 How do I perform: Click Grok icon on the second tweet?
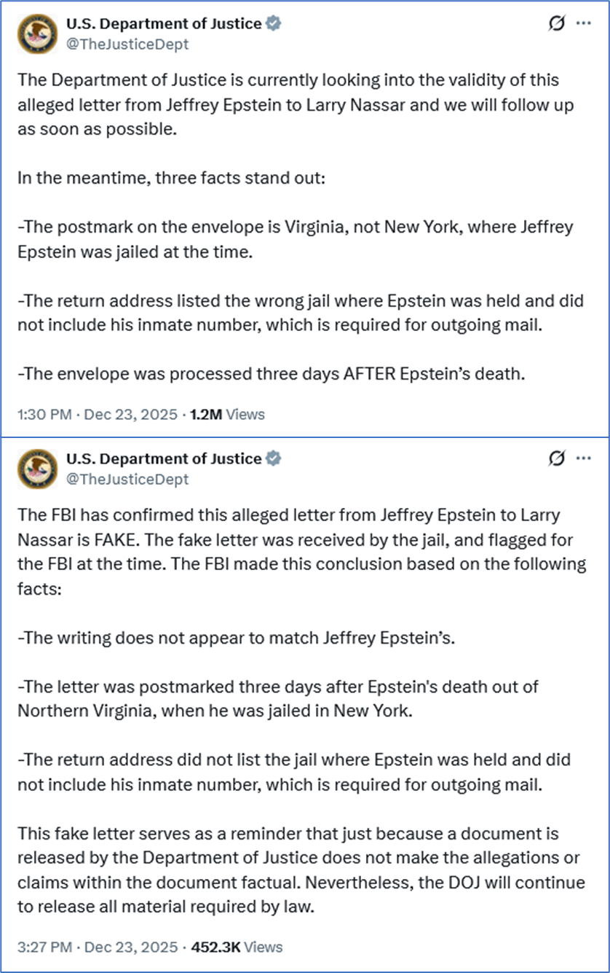(x=556, y=458)
